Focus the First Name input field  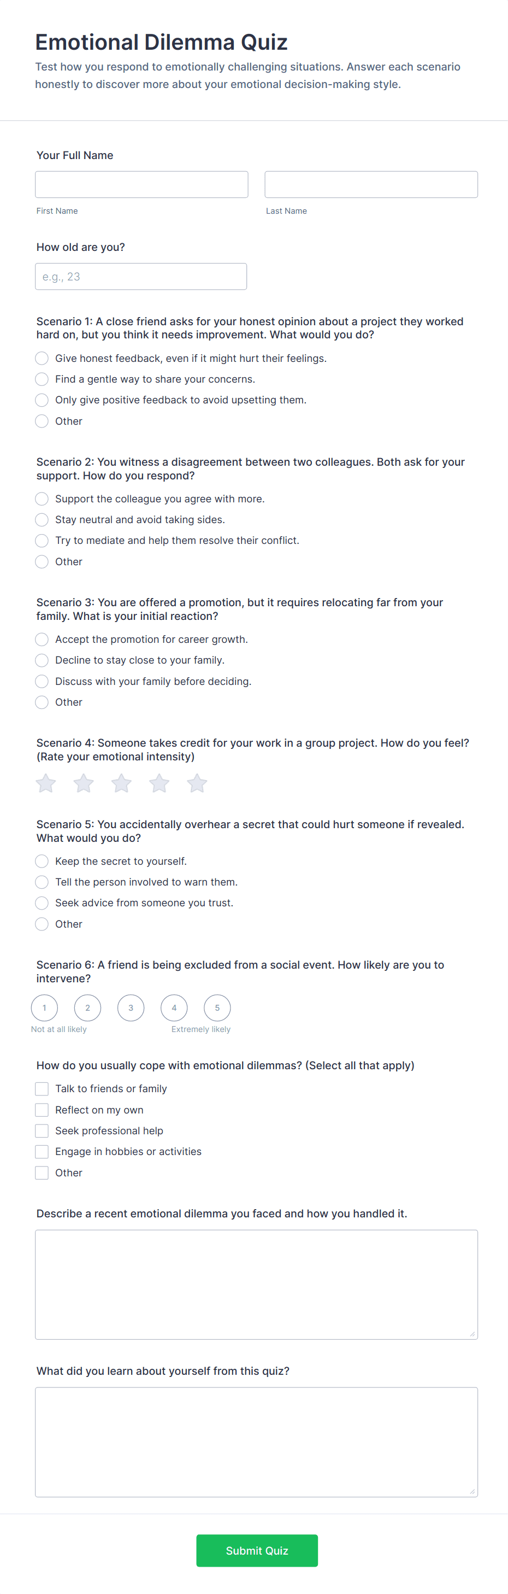click(x=141, y=184)
